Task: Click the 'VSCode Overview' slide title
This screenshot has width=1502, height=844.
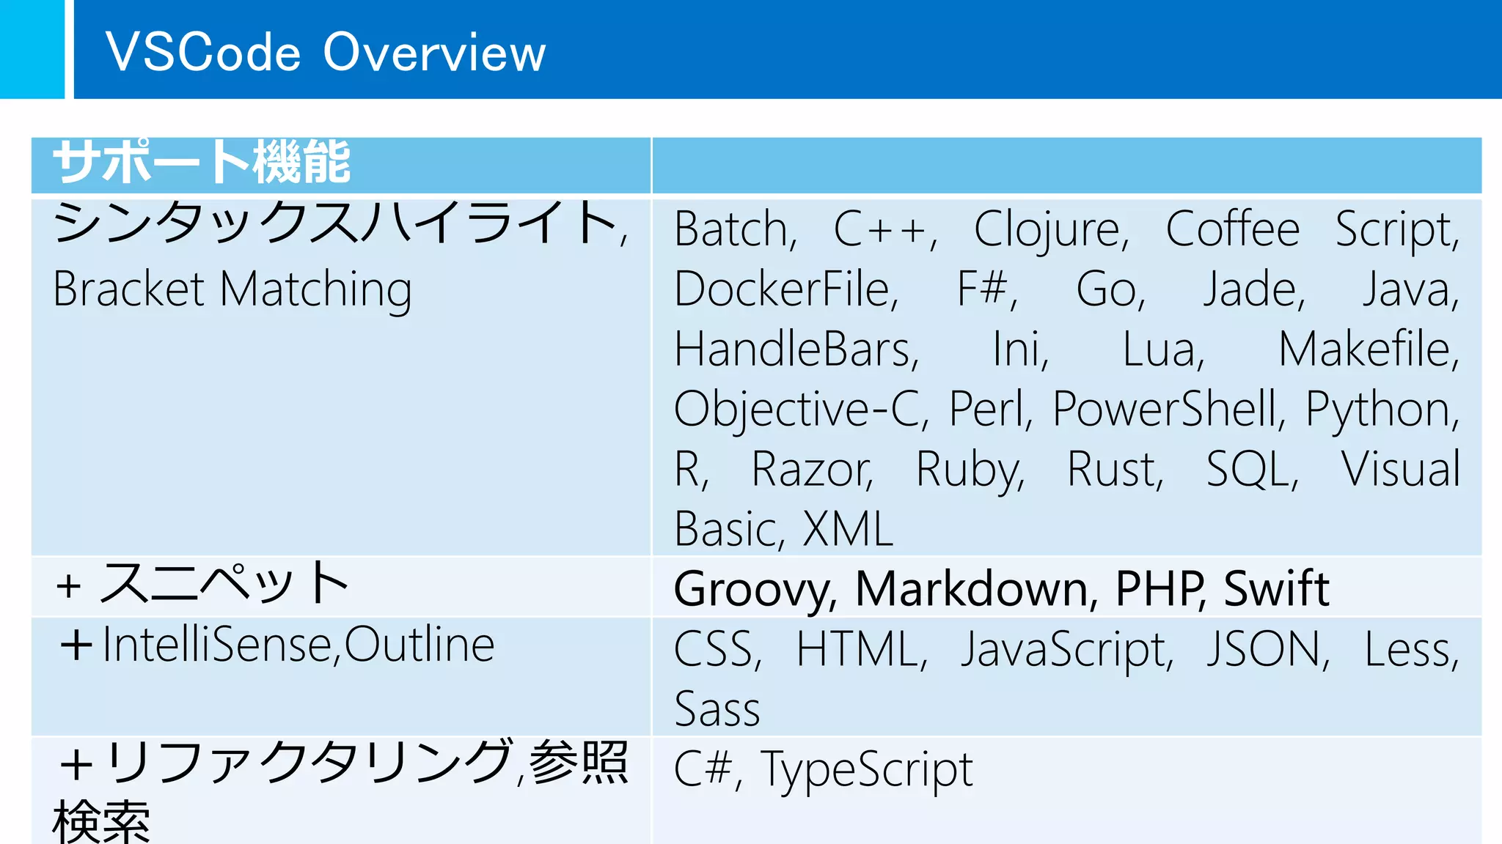Action: [326, 52]
